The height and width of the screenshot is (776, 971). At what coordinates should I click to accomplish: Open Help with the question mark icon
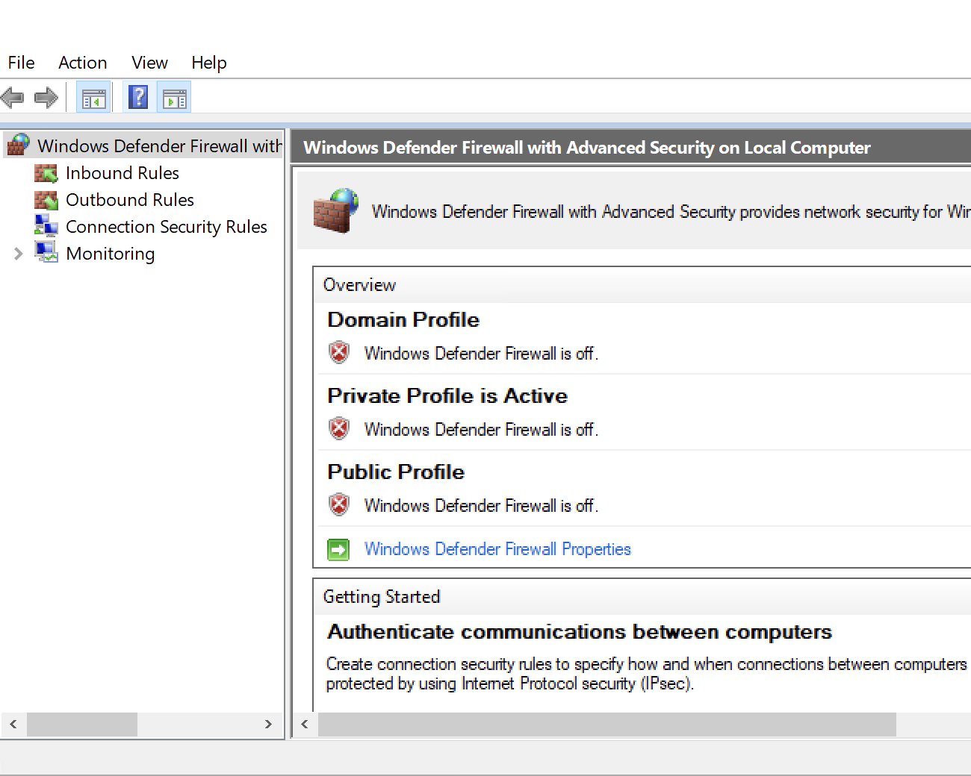click(139, 97)
